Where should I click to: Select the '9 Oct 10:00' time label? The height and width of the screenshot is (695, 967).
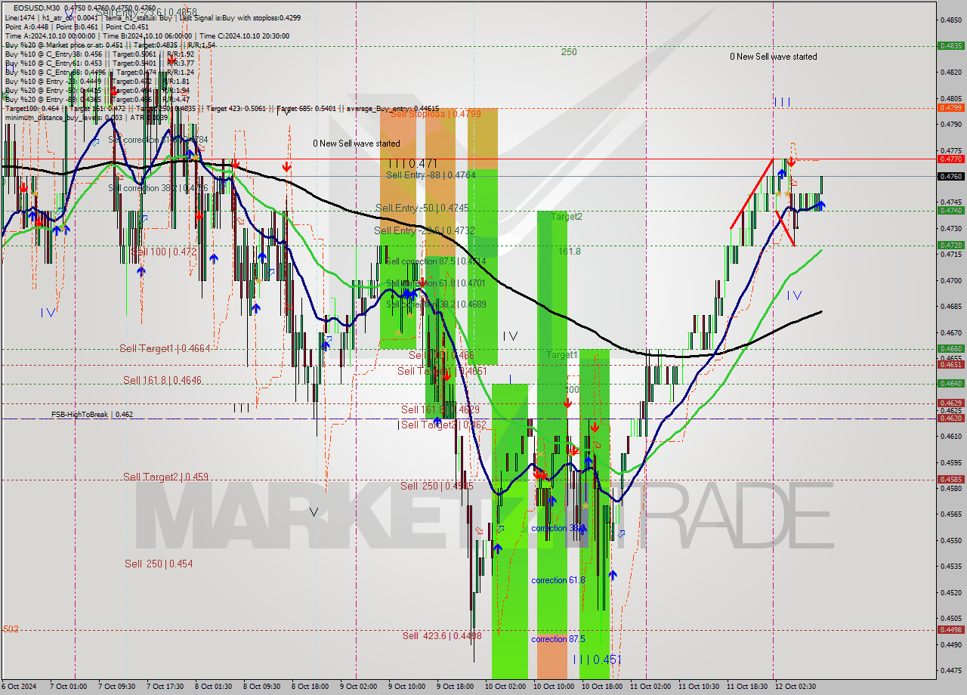click(407, 687)
